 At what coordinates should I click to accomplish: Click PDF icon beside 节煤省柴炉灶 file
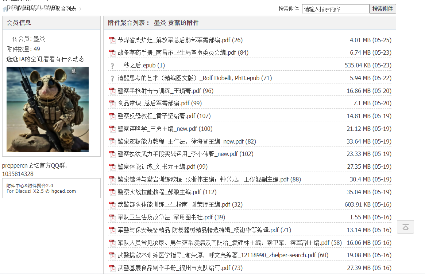point(112,40)
